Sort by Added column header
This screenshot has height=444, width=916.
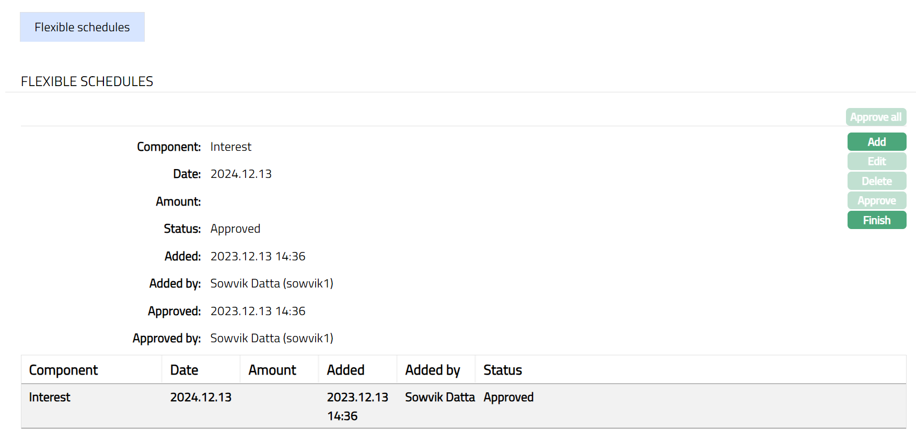coord(345,370)
